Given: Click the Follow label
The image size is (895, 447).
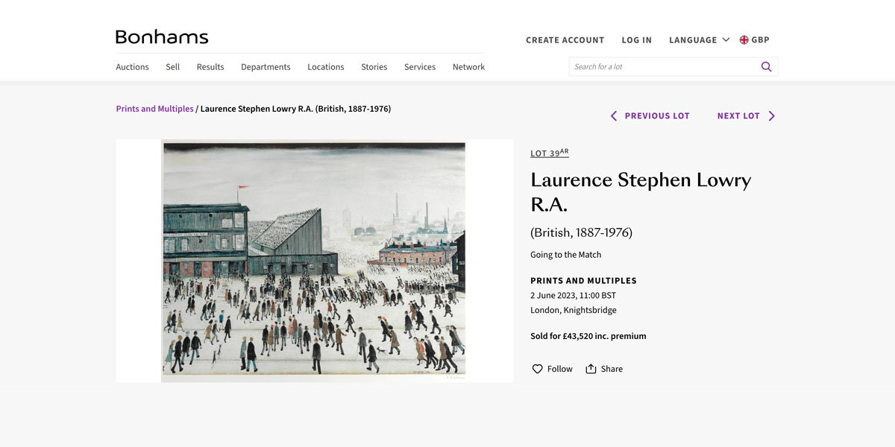Looking at the screenshot, I should click(560, 369).
